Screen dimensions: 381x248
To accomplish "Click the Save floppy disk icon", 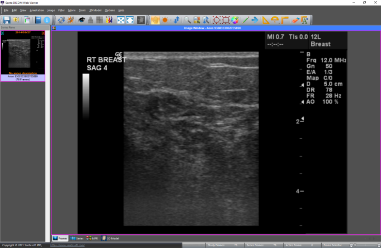I will [7, 20].
